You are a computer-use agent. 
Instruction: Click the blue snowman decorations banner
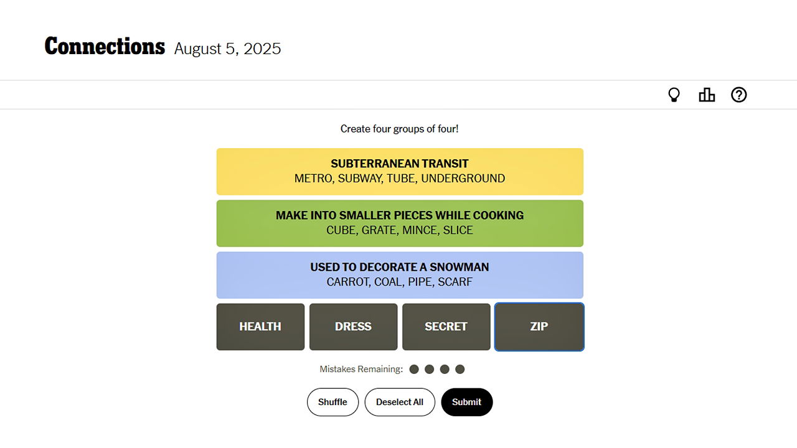tap(400, 274)
